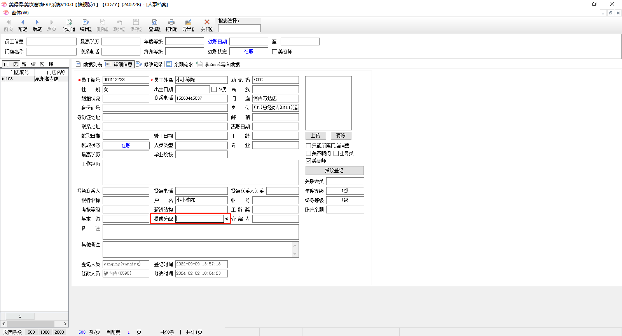
Task: Jump to the last page (后页)
Action: point(51,26)
